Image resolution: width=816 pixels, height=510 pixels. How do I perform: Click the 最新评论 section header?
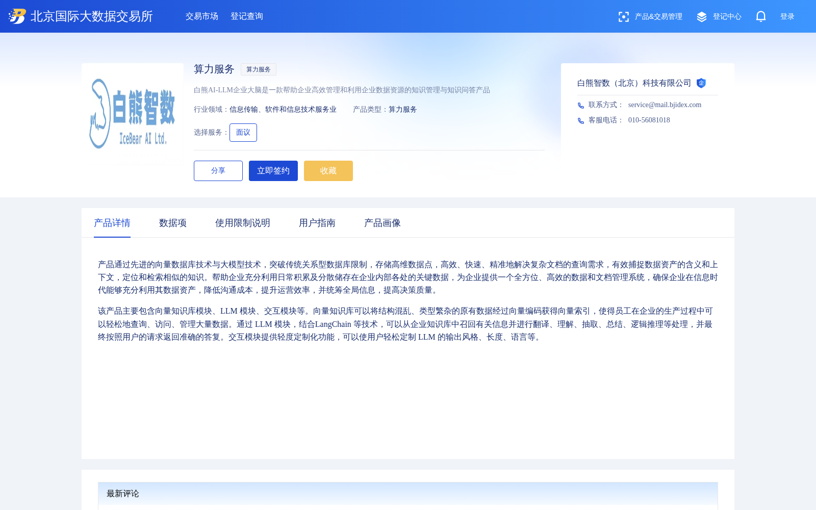click(x=408, y=494)
